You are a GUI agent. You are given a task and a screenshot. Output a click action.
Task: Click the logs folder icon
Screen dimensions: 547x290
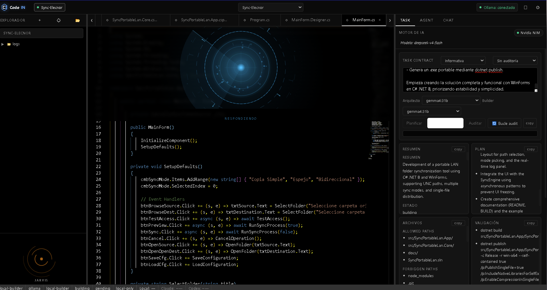pyautogui.click(x=9, y=44)
